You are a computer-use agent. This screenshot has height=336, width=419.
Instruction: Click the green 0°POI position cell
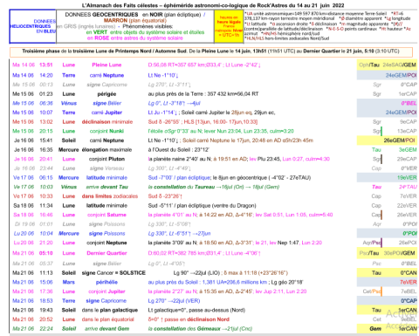(409, 234)
